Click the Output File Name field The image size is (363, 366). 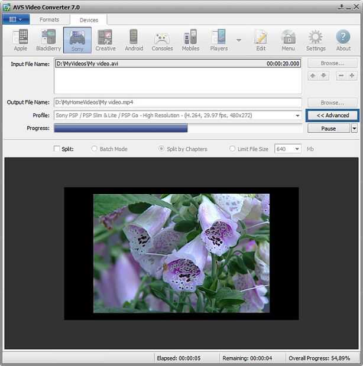178,102
